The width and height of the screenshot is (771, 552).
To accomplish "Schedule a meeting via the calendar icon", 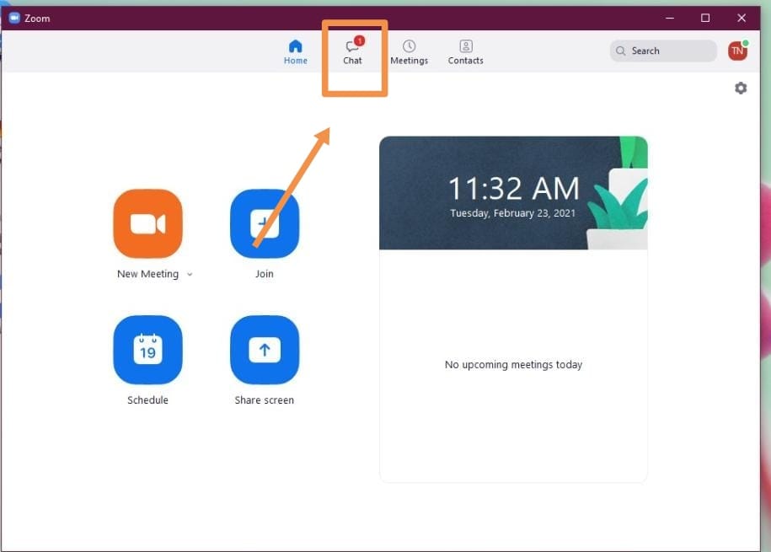I will 147,350.
